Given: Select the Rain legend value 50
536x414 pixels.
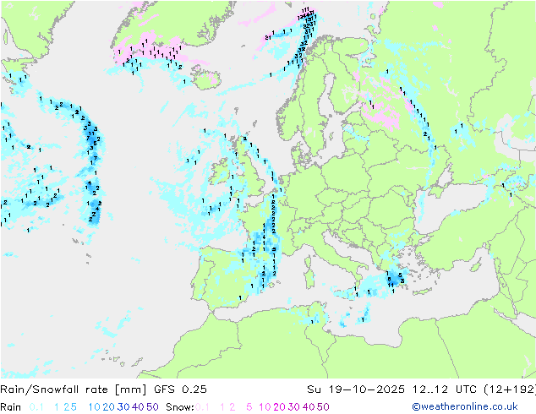Looking at the screenshot, I should (x=152, y=407).
